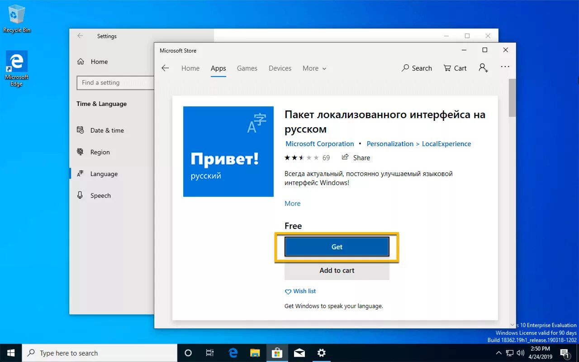Click the taskbar search box
Screen dimensions: 579x362
(100, 353)
